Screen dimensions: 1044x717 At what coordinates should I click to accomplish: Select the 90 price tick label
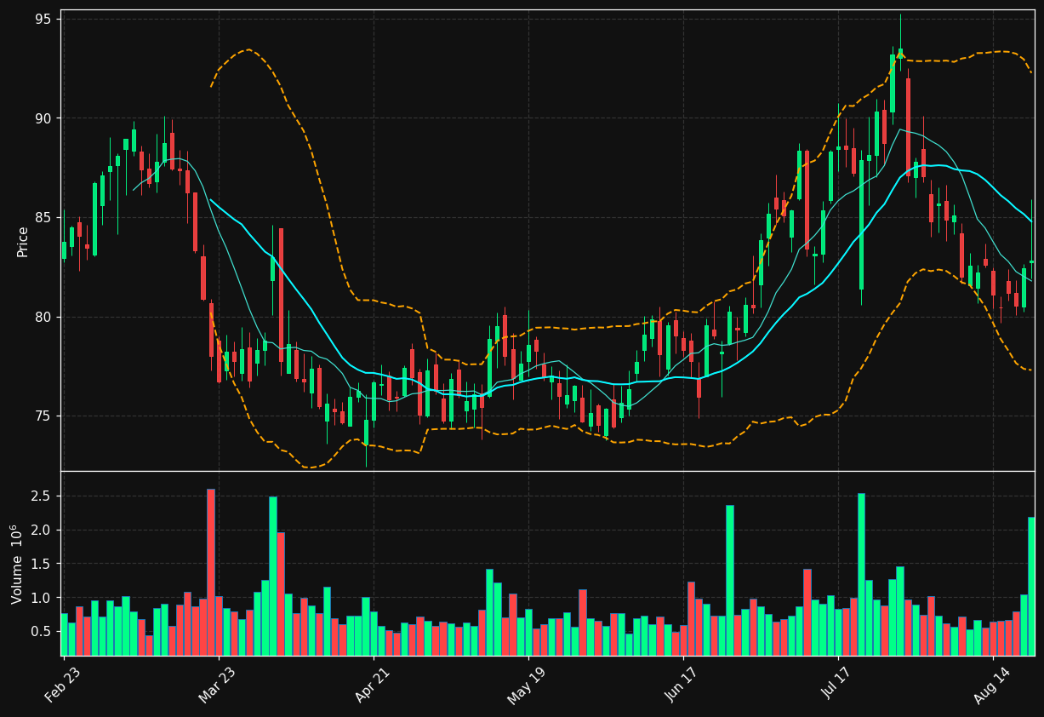click(45, 118)
